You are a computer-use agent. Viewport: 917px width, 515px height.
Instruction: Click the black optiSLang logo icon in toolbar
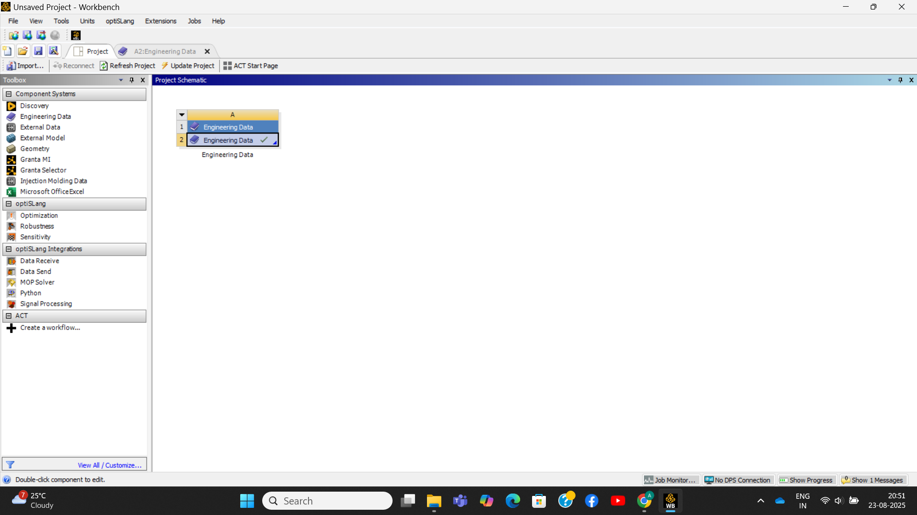75,35
